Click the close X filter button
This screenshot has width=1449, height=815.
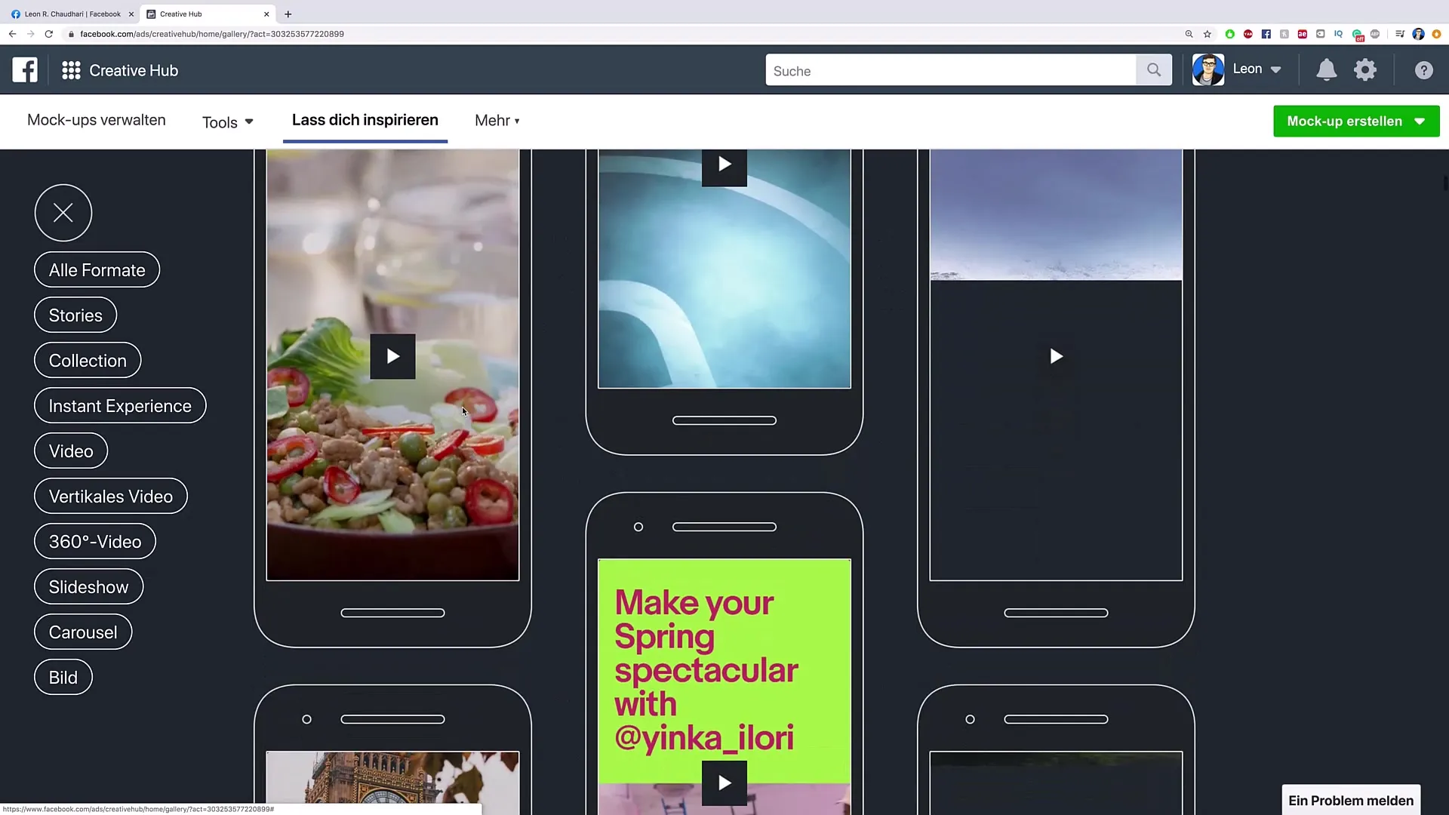(x=62, y=212)
